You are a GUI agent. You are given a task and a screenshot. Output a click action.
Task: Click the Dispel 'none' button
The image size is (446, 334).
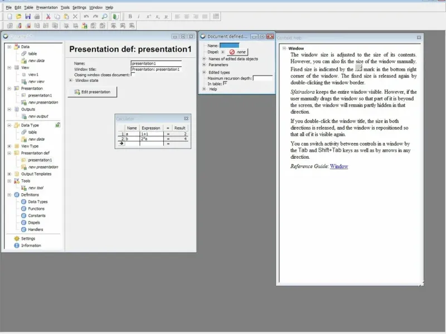pyautogui.click(x=237, y=52)
